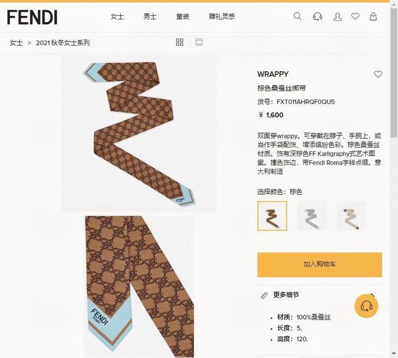This screenshot has height=358, width=398.
Task: Switch to single-column list view icon
Action: pyautogui.click(x=199, y=42)
